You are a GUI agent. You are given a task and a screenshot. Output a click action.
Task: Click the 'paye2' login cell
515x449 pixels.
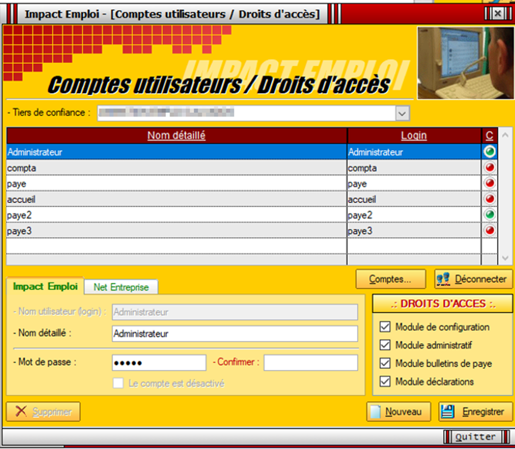point(414,215)
